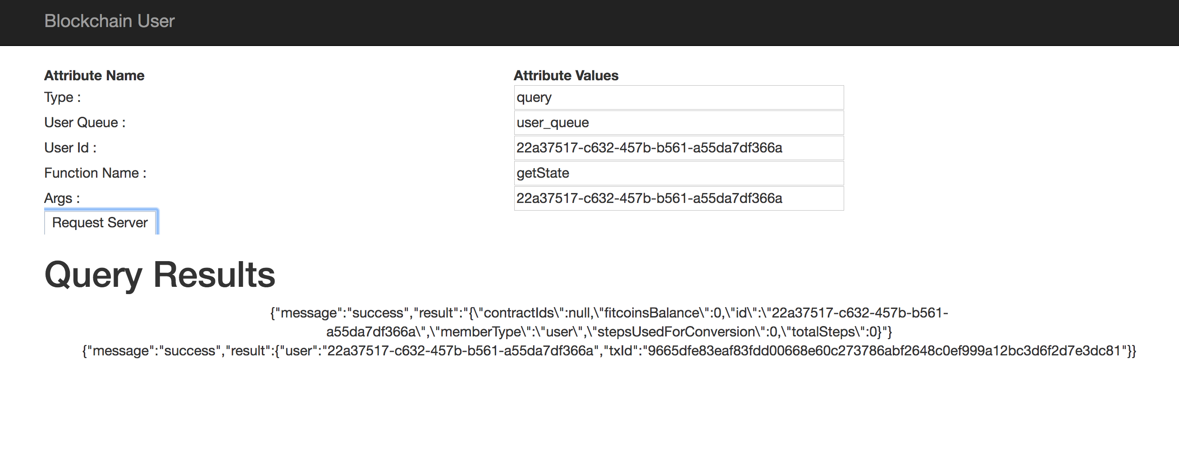Click the "User Id :" label
This screenshot has height=451, width=1179.
[x=70, y=148]
